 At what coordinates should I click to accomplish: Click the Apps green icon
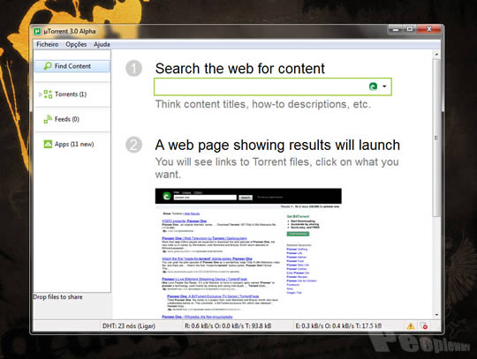pos(48,144)
